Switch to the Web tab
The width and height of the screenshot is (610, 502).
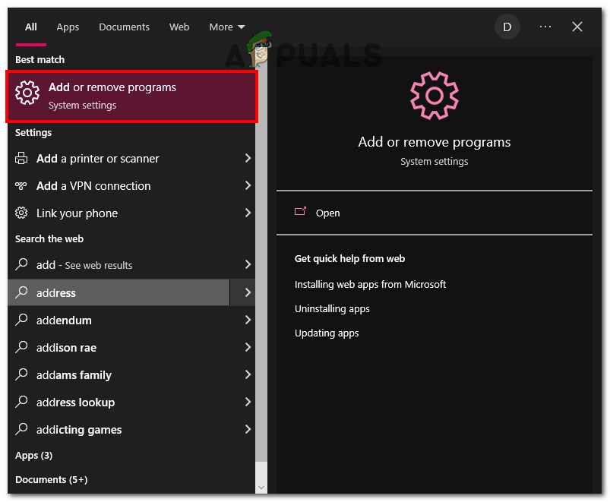click(179, 27)
